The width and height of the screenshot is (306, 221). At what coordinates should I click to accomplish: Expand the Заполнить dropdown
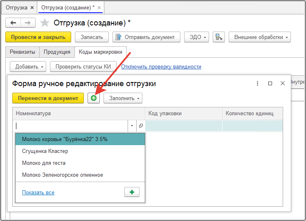coord(123,98)
